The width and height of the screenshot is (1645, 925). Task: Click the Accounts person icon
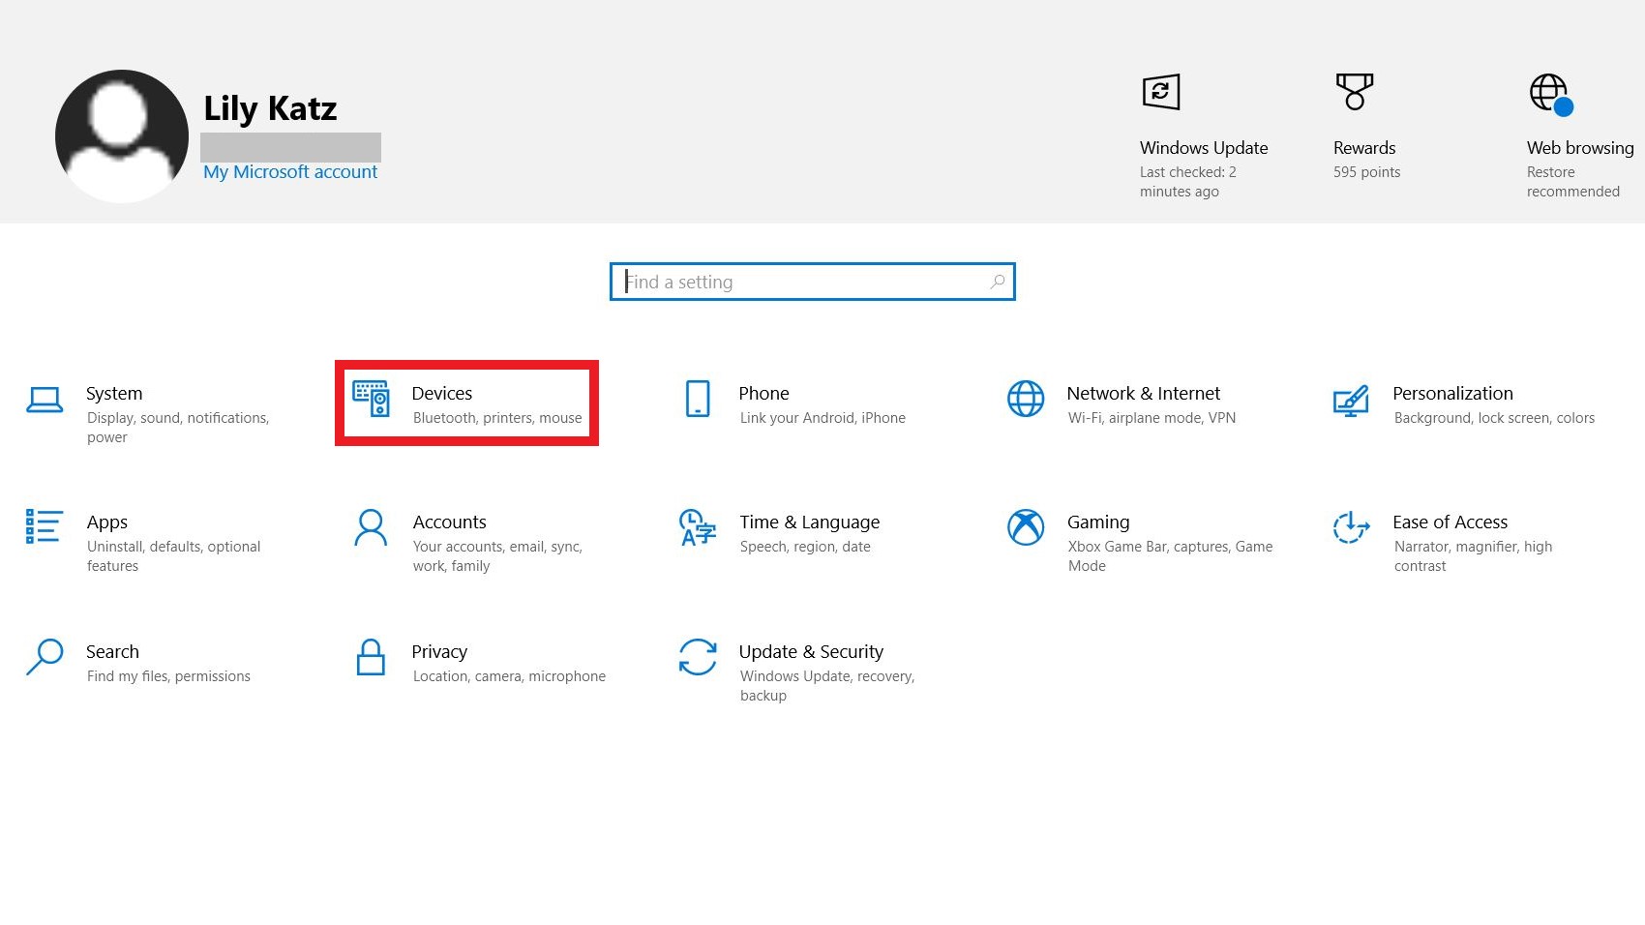pos(371,527)
